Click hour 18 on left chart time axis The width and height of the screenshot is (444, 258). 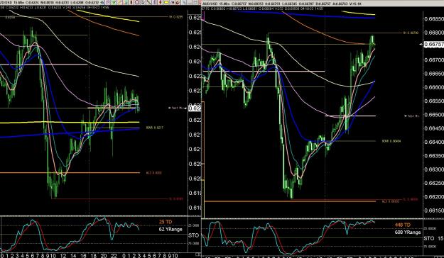[94, 256]
